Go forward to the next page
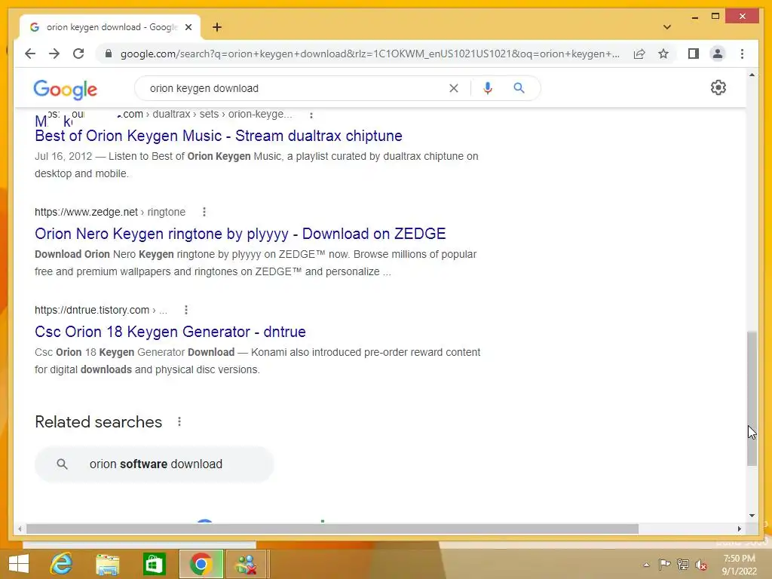 54,54
